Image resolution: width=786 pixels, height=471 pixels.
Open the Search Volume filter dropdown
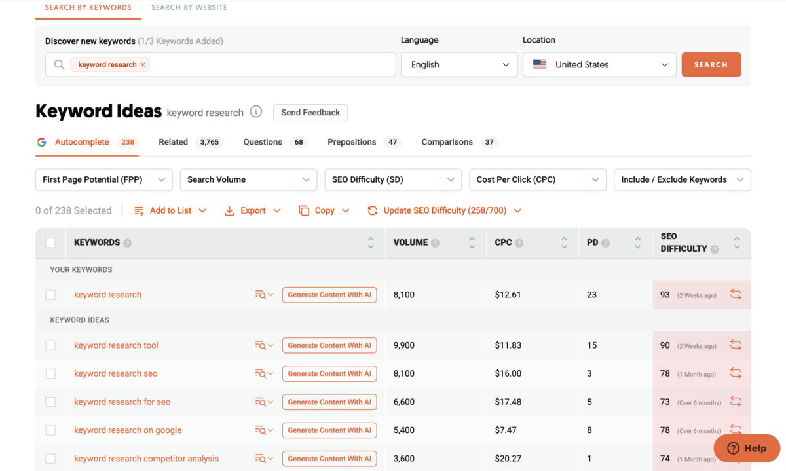pyautogui.click(x=248, y=179)
